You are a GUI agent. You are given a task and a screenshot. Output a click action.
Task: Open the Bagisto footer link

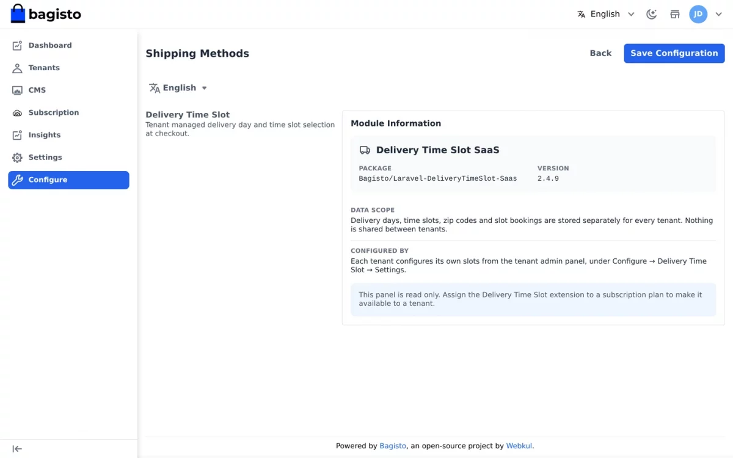393,446
